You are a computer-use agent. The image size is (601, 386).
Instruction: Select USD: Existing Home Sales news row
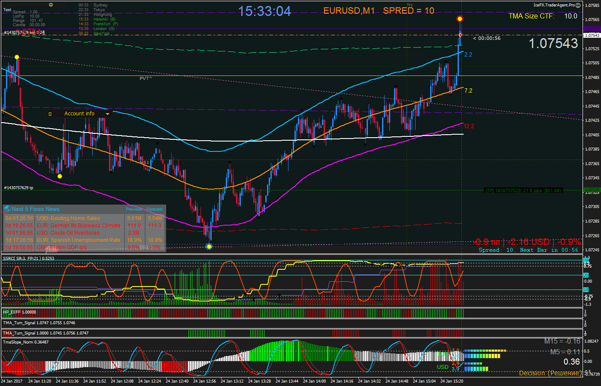[84, 218]
